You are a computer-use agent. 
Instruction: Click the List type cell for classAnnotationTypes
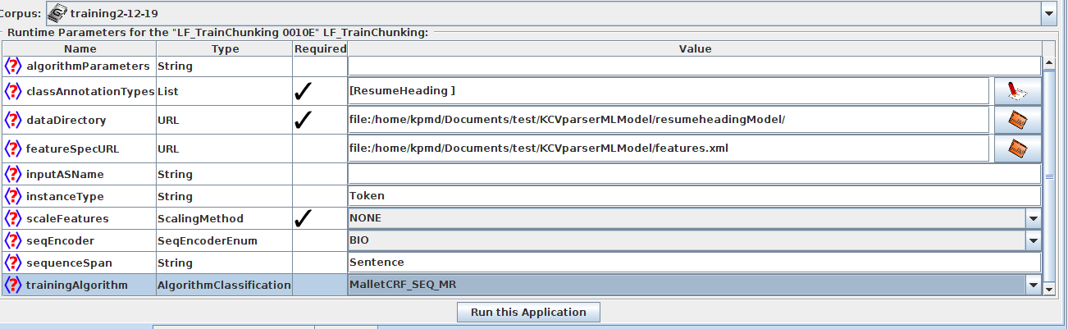[x=224, y=91]
